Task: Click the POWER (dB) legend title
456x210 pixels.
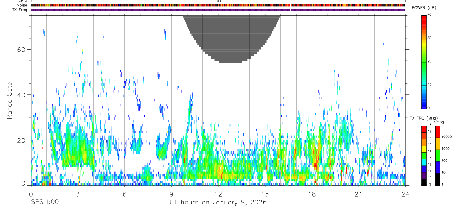Action: point(424,8)
